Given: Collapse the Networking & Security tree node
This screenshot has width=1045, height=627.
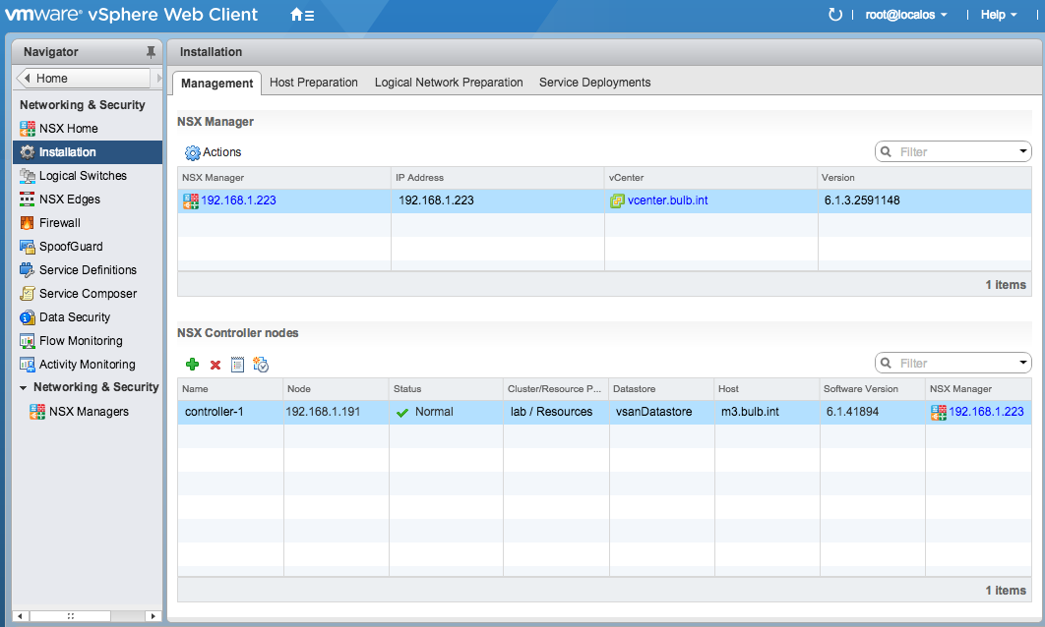Looking at the screenshot, I should [24, 387].
